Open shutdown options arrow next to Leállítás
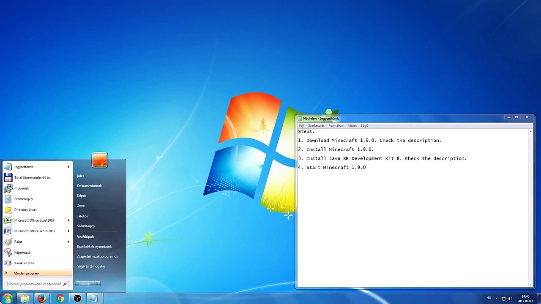This screenshot has width=541, height=304. tap(97, 284)
